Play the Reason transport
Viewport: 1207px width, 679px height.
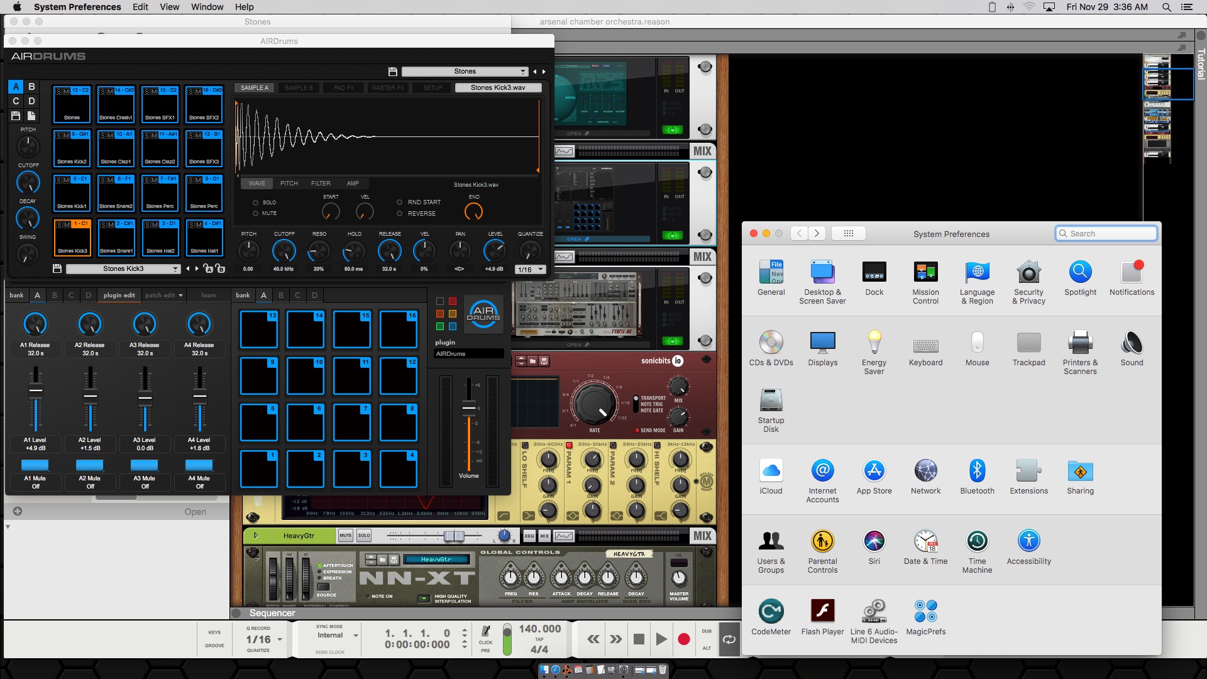click(661, 639)
